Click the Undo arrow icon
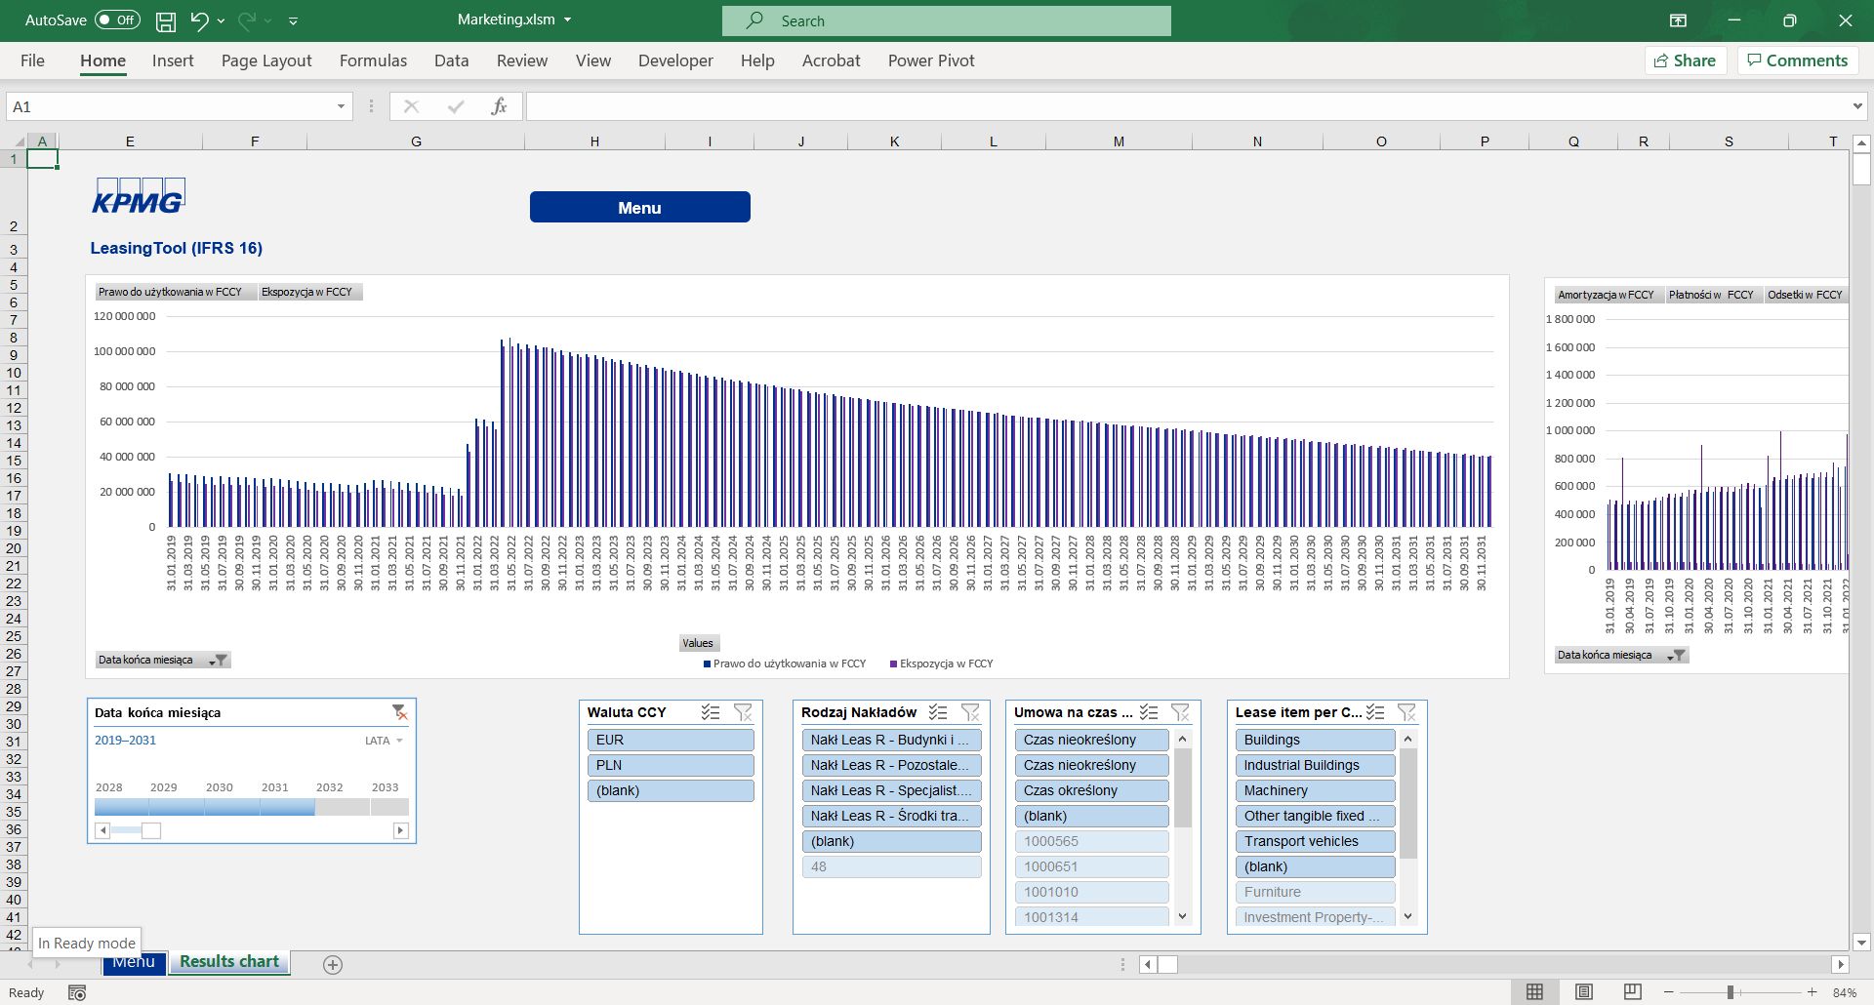This screenshot has height=1005, width=1874. pyautogui.click(x=199, y=20)
